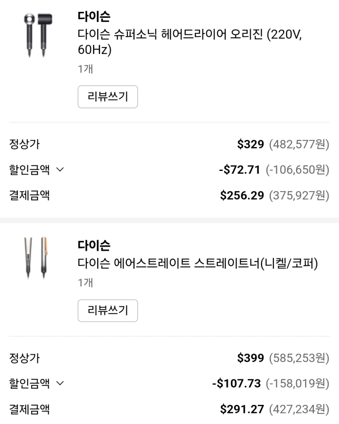This screenshot has height=424, width=339.
Task: Click the $291.27 payment amount
Action: coord(242,409)
